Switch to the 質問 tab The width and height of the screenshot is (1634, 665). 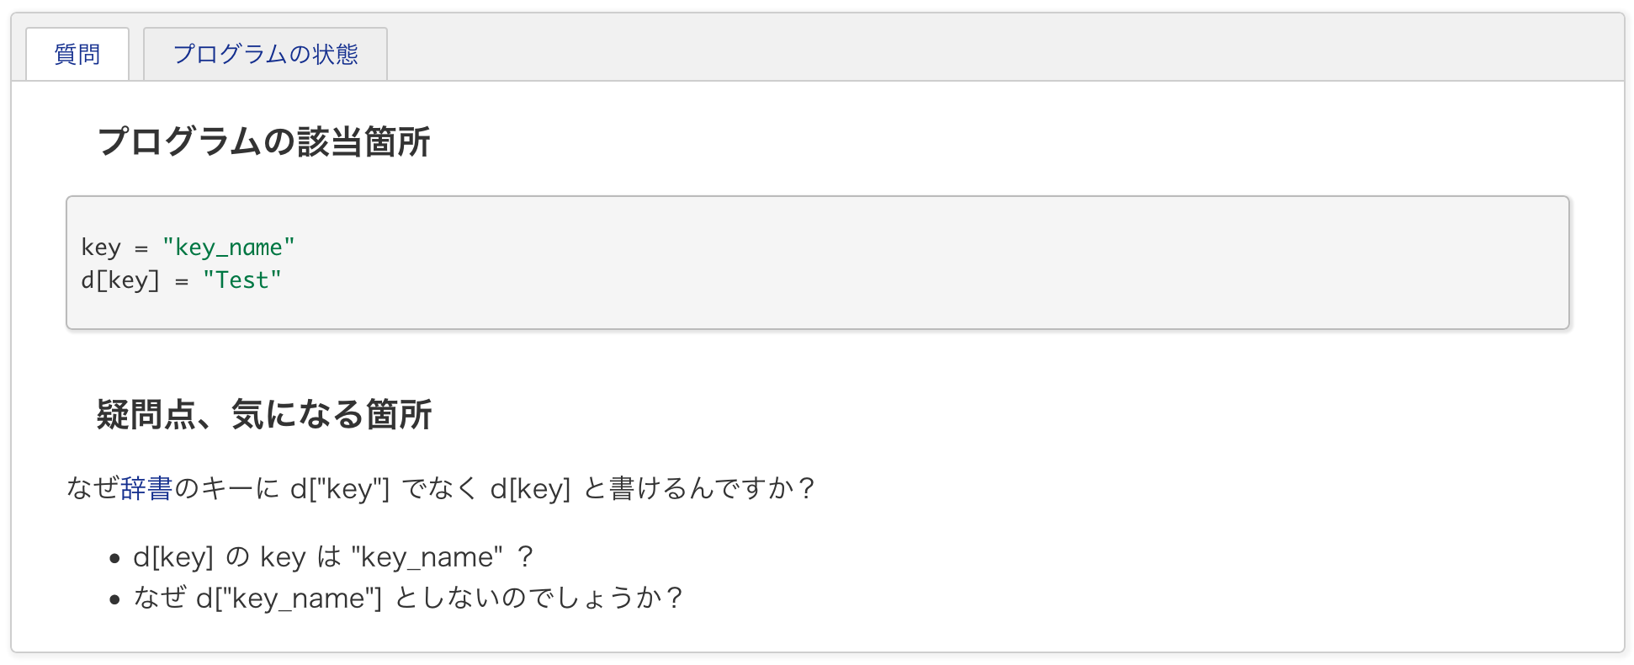click(77, 55)
